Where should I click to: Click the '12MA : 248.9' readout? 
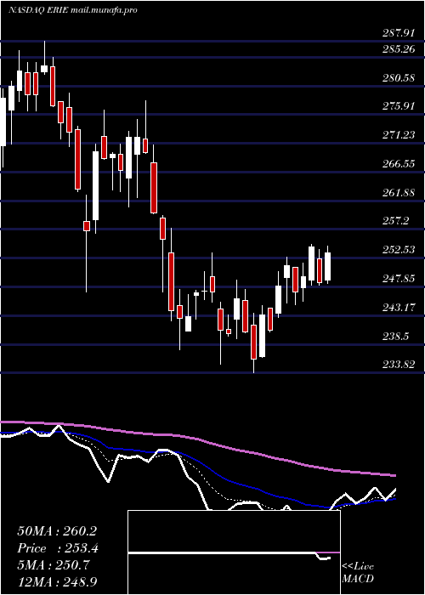click(x=59, y=581)
